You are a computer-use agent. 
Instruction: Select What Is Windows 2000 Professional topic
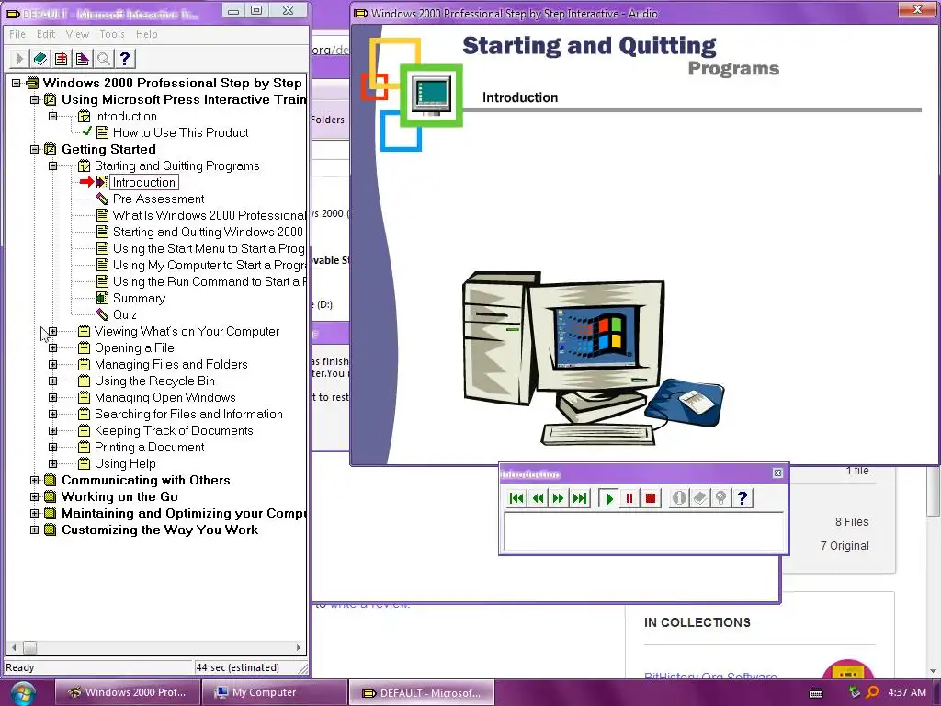point(210,215)
